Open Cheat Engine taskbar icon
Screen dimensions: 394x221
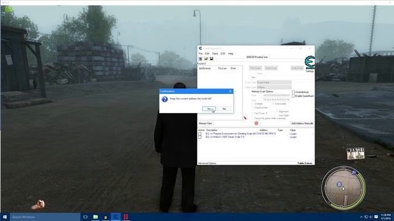(116, 217)
